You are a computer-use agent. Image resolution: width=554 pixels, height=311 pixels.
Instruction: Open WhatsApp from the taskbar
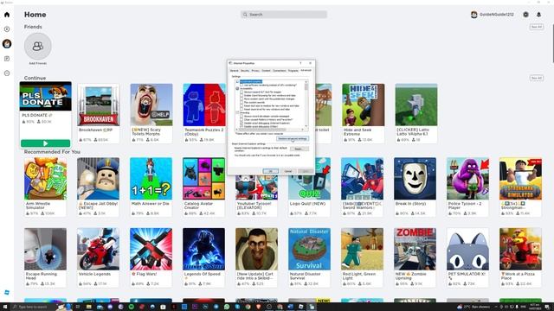pyautogui.click(x=227, y=307)
